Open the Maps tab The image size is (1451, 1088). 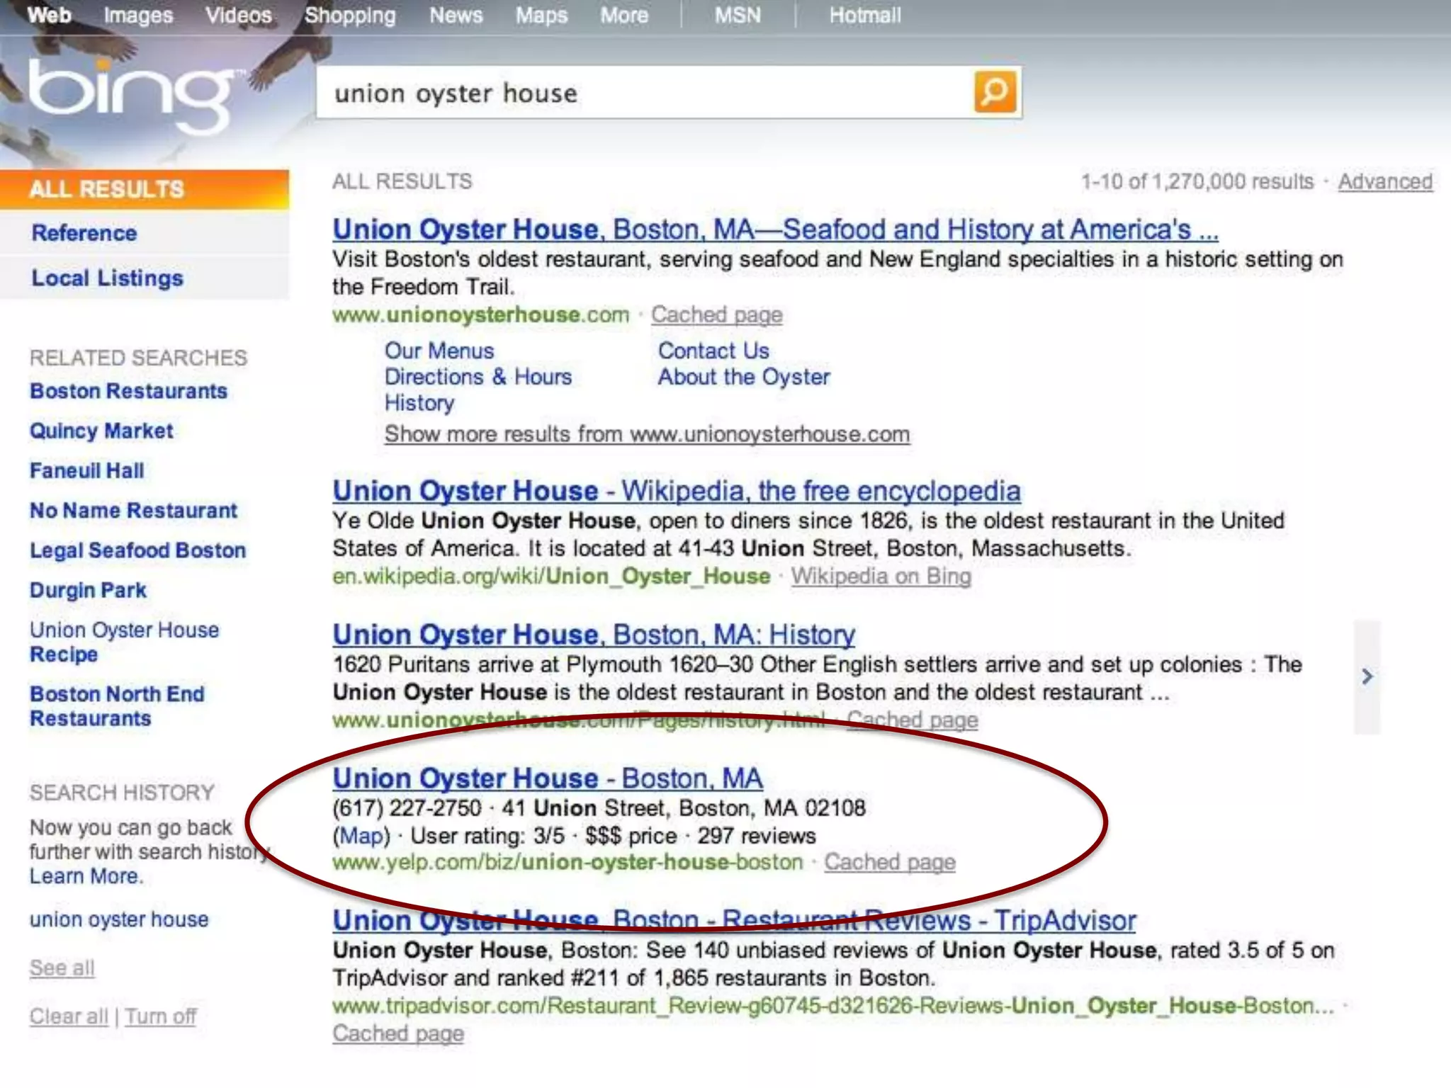coord(541,15)
